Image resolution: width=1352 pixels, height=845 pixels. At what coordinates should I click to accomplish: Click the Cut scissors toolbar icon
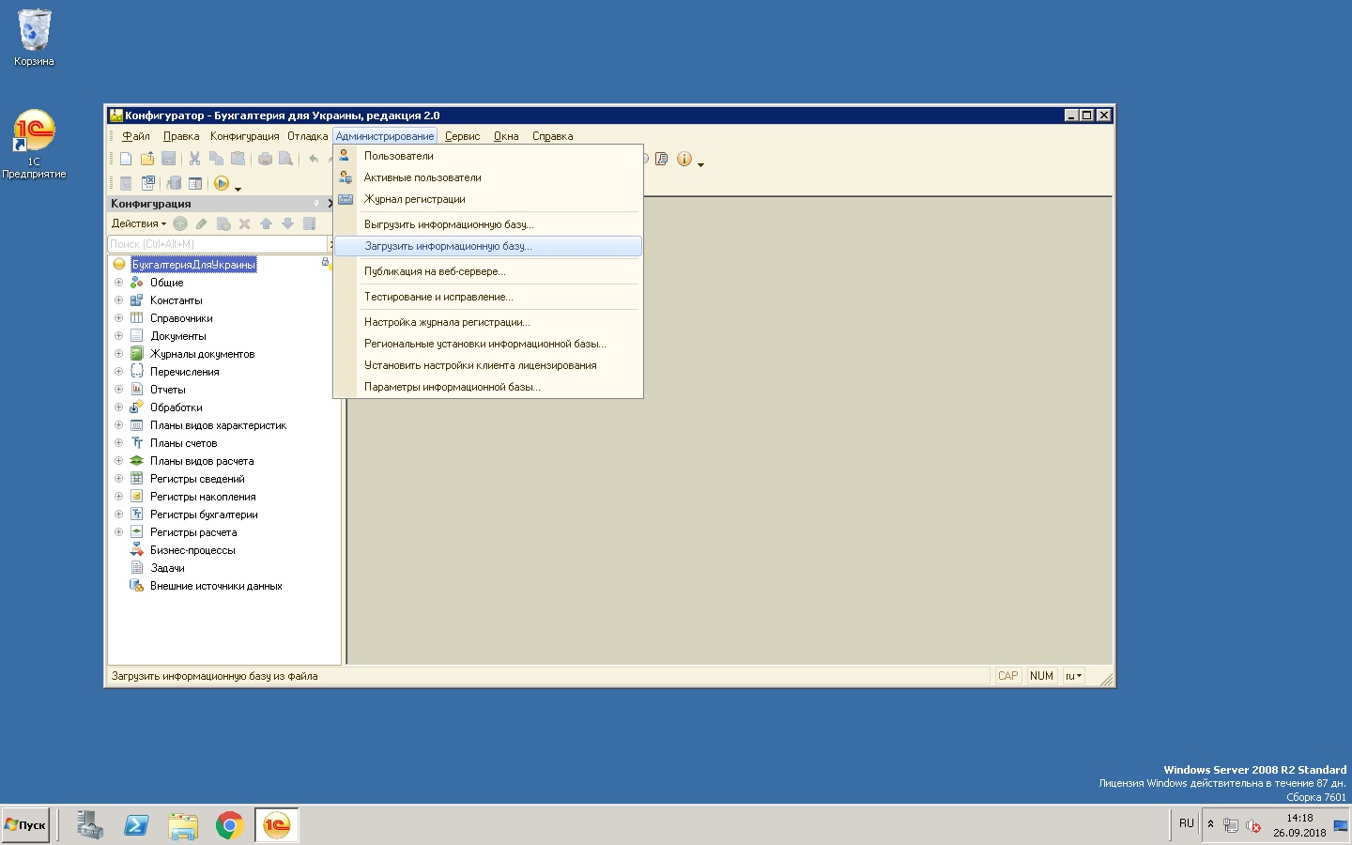pos(194,159)
